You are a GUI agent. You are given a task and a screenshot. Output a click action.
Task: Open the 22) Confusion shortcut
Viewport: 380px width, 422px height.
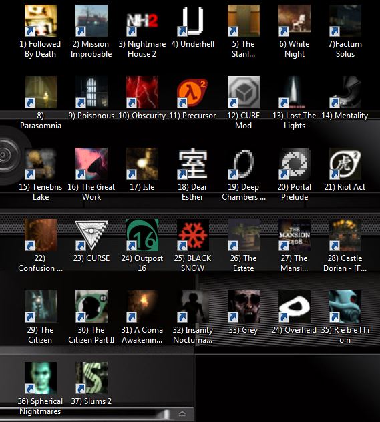pyautogui.click(x=41, y=235)
